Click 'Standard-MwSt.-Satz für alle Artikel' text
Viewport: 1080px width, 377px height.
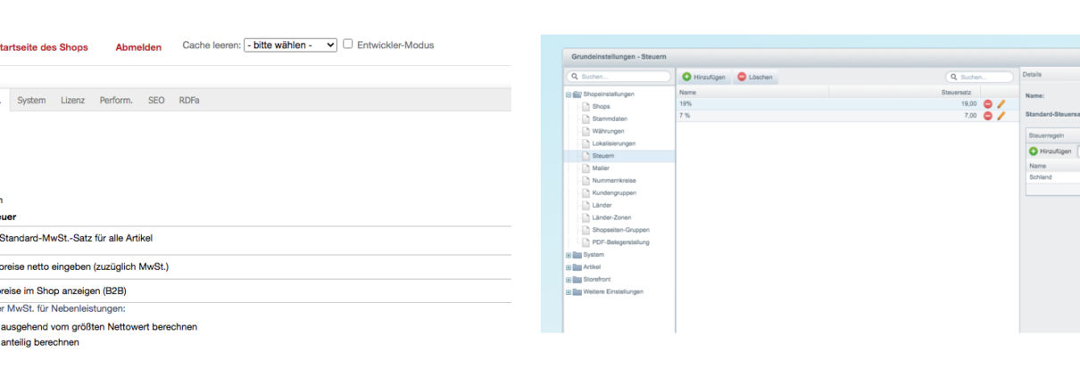[77, 238]
